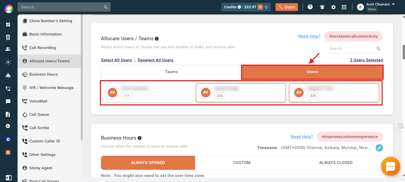Click Select All Users link
The image size is (405, 182).
pyautogui.click(x=116, y=60)
